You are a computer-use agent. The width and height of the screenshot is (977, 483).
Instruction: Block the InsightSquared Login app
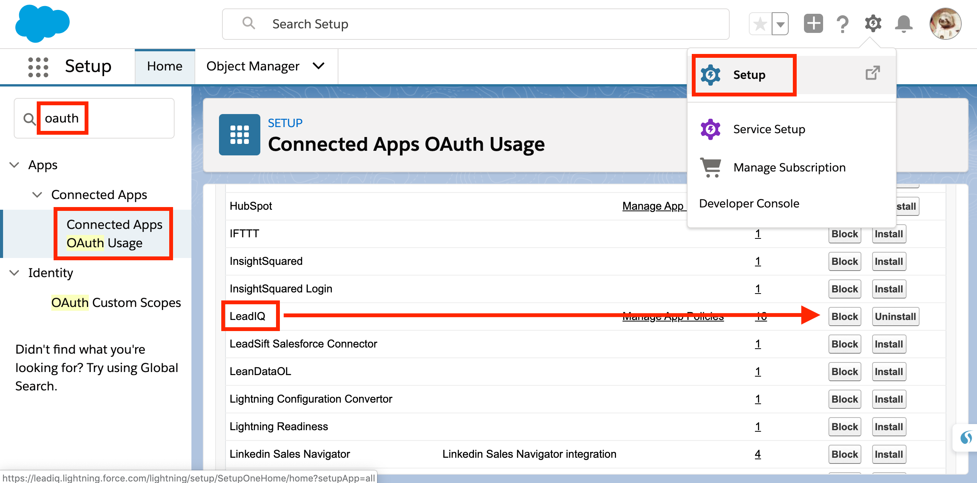(x=845, y=289)
